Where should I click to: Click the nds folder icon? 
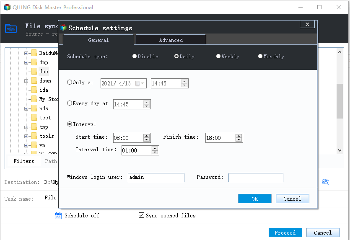tap(34, 108)
